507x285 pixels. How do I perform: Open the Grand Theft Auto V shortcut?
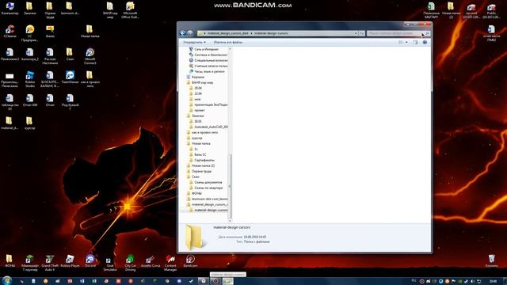(x=50, y=263)
